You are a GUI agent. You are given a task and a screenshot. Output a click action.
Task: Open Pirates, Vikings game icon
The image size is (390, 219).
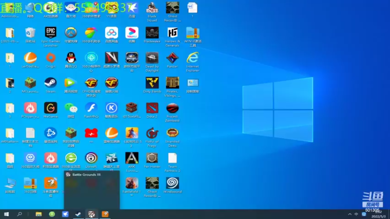(x=172, y=83)
